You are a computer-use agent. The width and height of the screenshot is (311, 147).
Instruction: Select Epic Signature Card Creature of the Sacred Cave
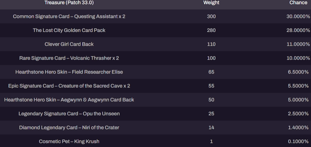[x=69, y=86]
